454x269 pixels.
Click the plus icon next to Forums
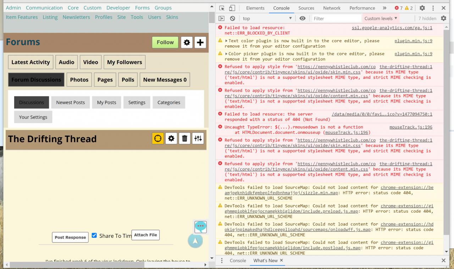tap(200, 43)
